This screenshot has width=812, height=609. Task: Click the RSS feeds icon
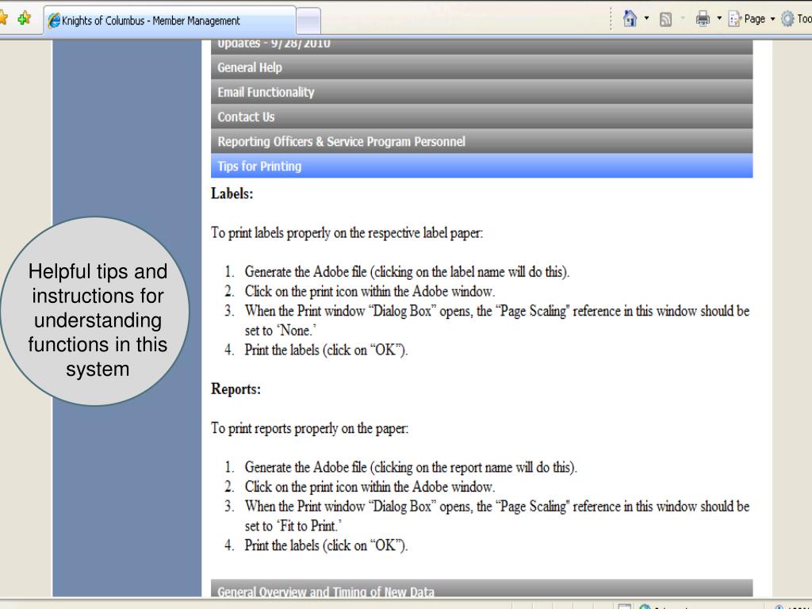pos(665,20)
